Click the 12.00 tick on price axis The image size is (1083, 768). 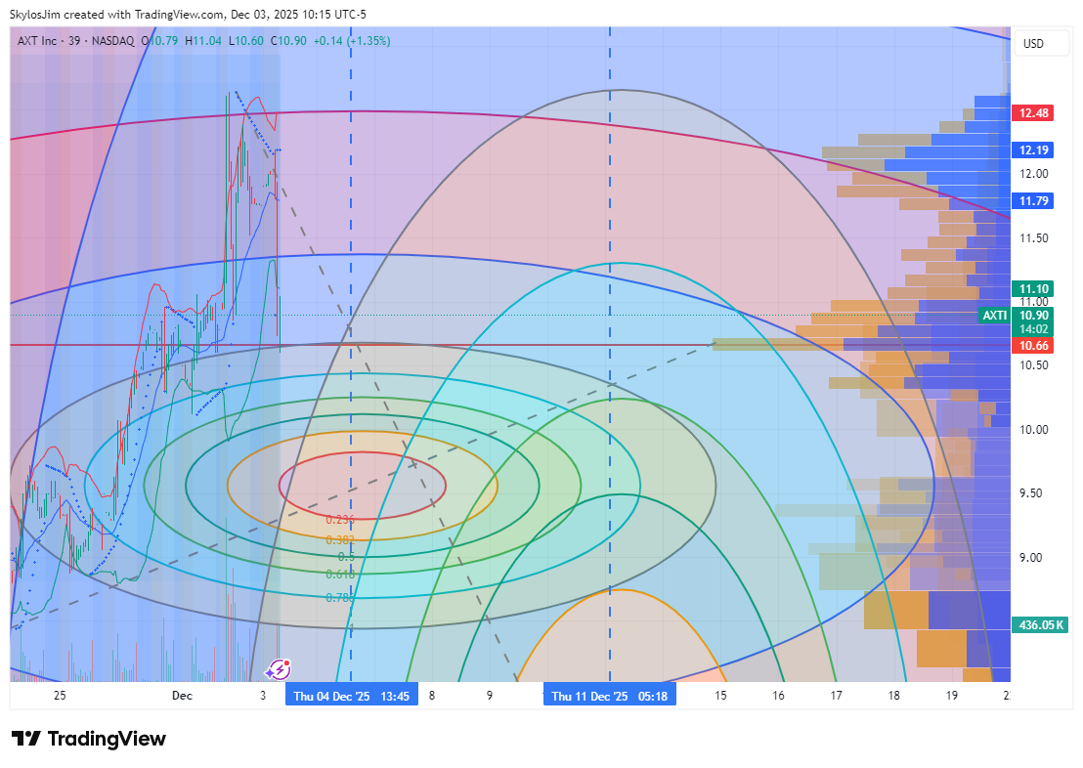[1034, 174]
